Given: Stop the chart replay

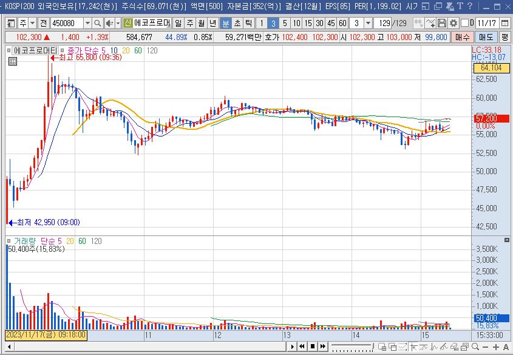Looking at the screenshot, I should tap(313, 347).
